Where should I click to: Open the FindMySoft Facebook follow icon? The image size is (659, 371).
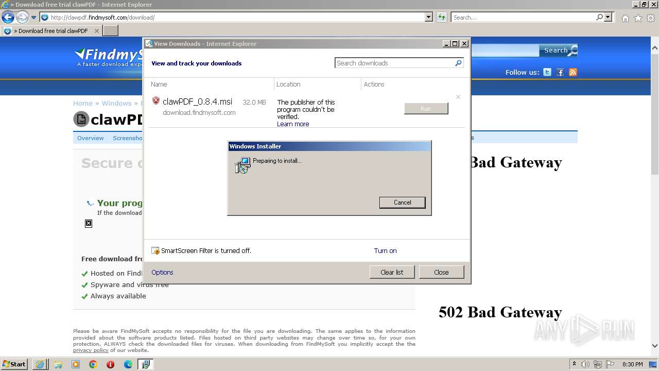[x=560, y=72]
